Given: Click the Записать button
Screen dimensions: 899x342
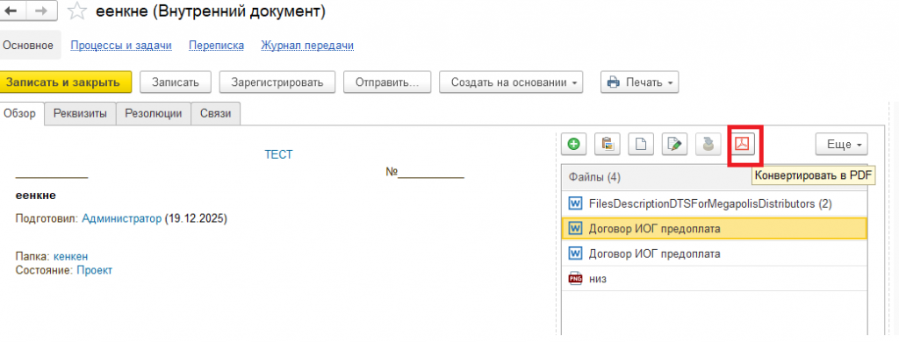Looking at the screenshot, I should pyautogui.click(x=176, y=82).
